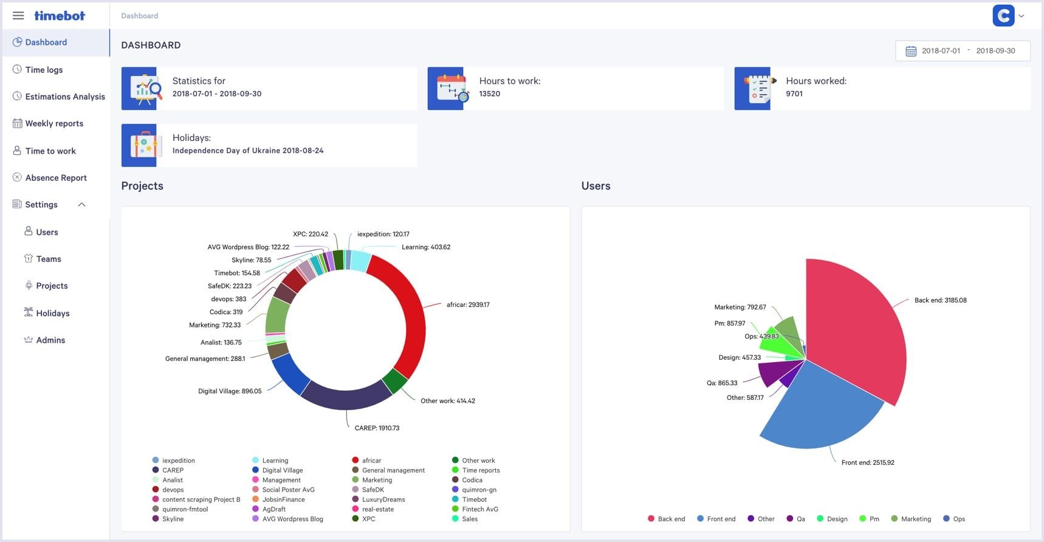Toggle Back end legend in Users chart
Image resolution: width=1044 pixels, height=542 pixels.
(x=667, y=519)
